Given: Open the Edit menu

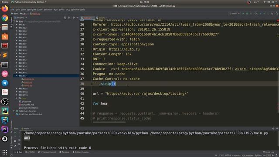Looking at the screenshot, I should (x=17, y=10).
